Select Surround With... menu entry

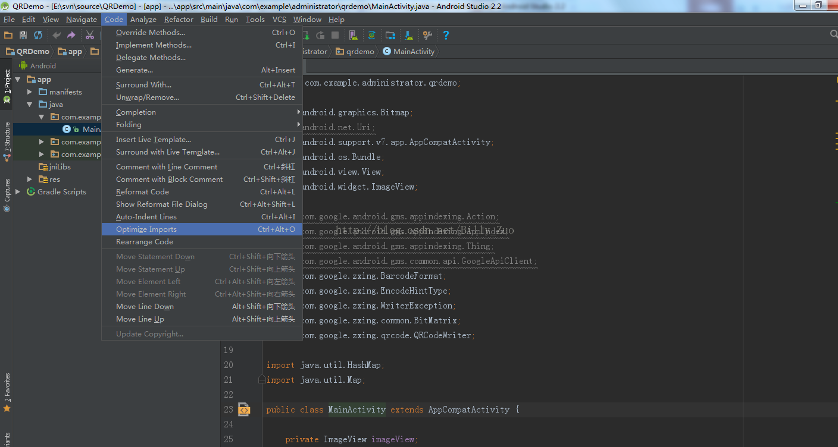[x=202, y=84]
